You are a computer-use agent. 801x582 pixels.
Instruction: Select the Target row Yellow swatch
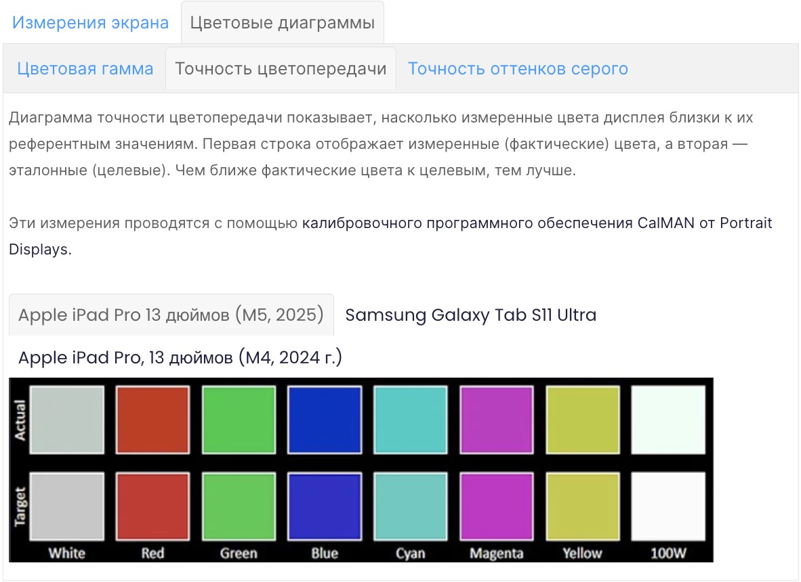(583, 506)
